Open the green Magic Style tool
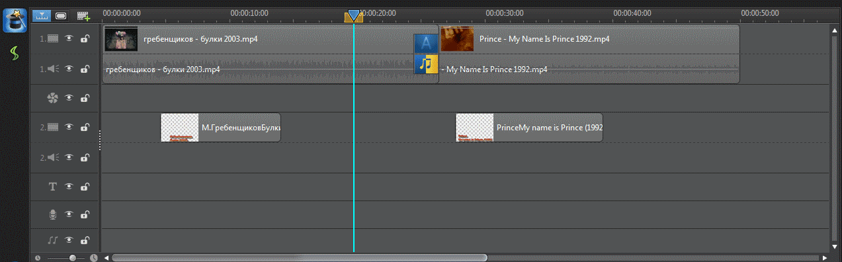Screen dimensions: 842x262 click(x=15, y=54)
